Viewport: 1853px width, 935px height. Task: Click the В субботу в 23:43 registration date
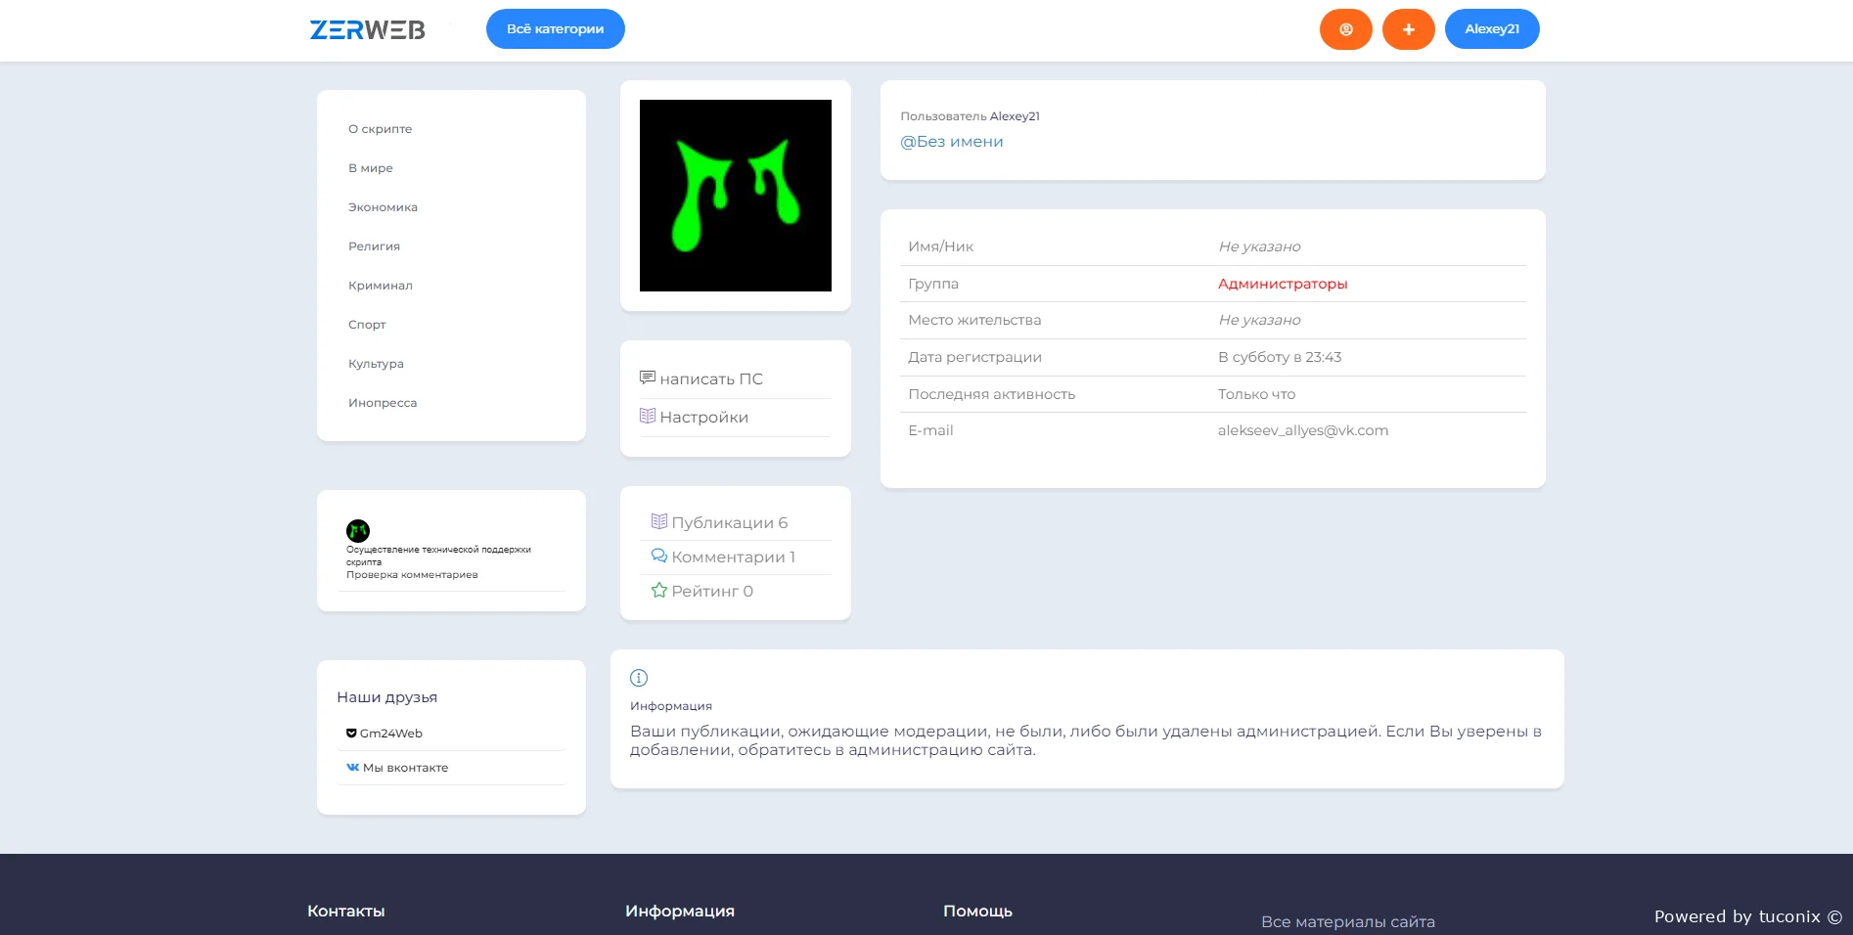[1280, 357]
